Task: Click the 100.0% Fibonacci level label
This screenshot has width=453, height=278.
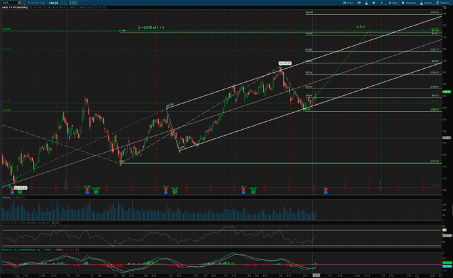Action: (x=309, y=12)
